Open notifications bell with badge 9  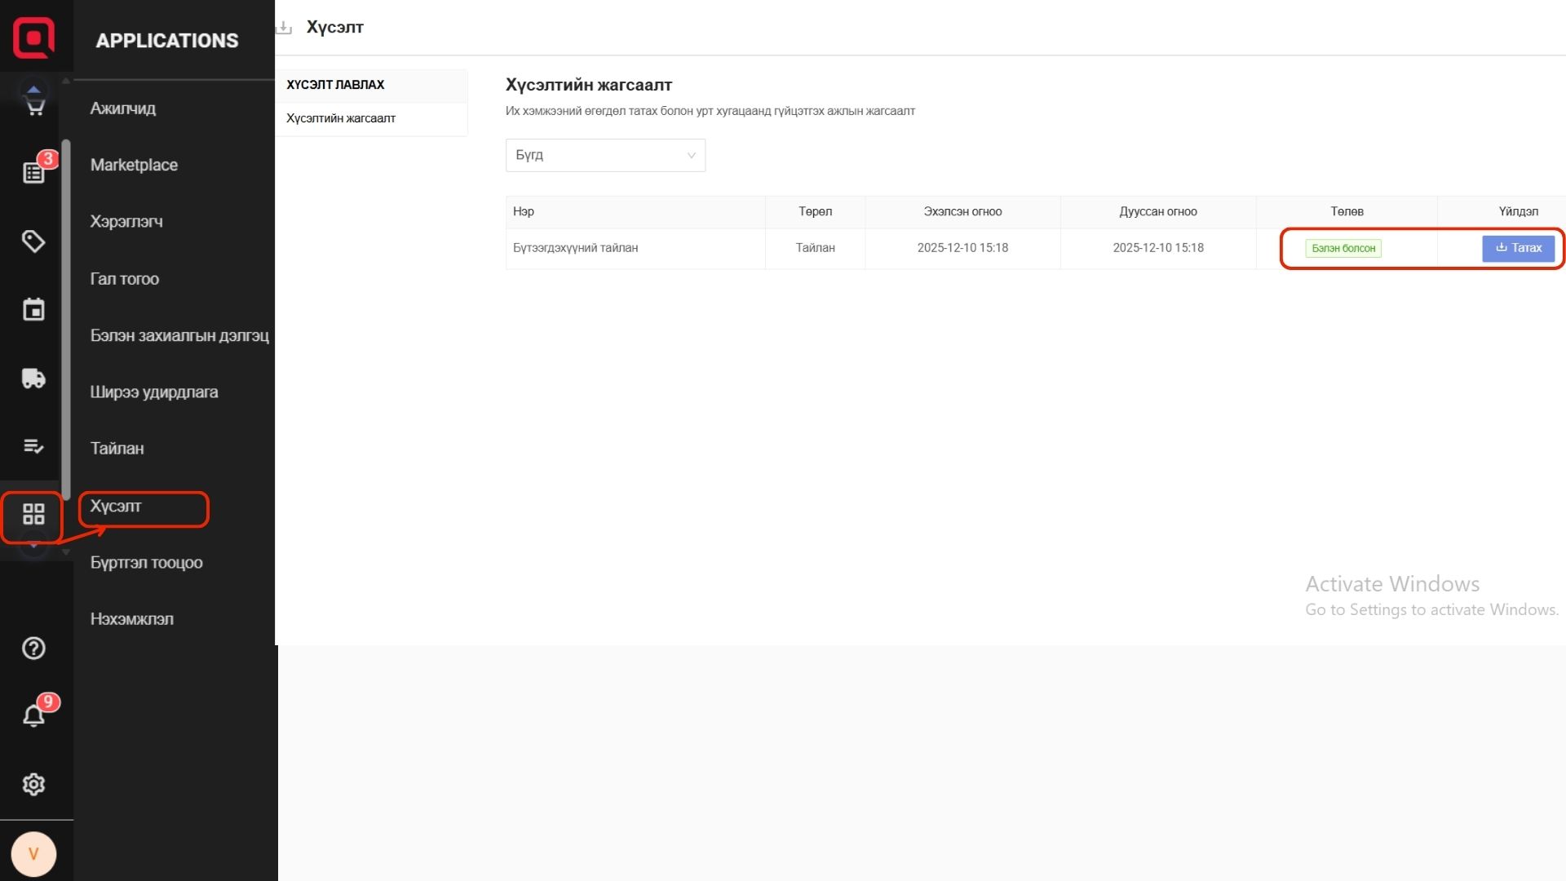(x=33, y=715)
